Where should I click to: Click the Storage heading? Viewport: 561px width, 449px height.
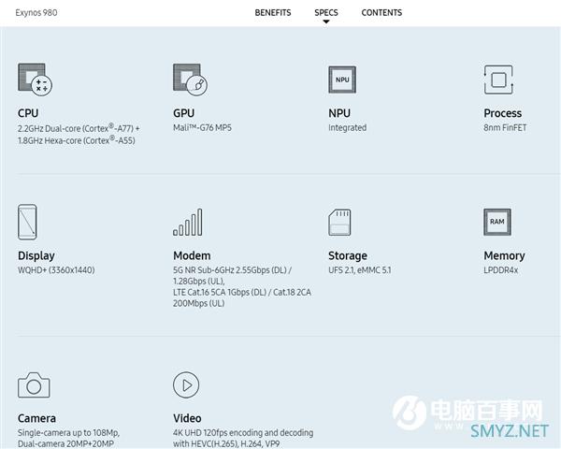[348, 255]
